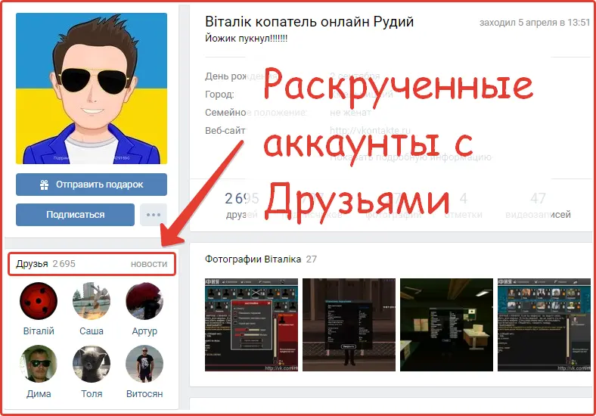The width and height of the screenshot is (596, 416).
Task: Open friend Дима's avatar
Action: [x=39, y=364]
